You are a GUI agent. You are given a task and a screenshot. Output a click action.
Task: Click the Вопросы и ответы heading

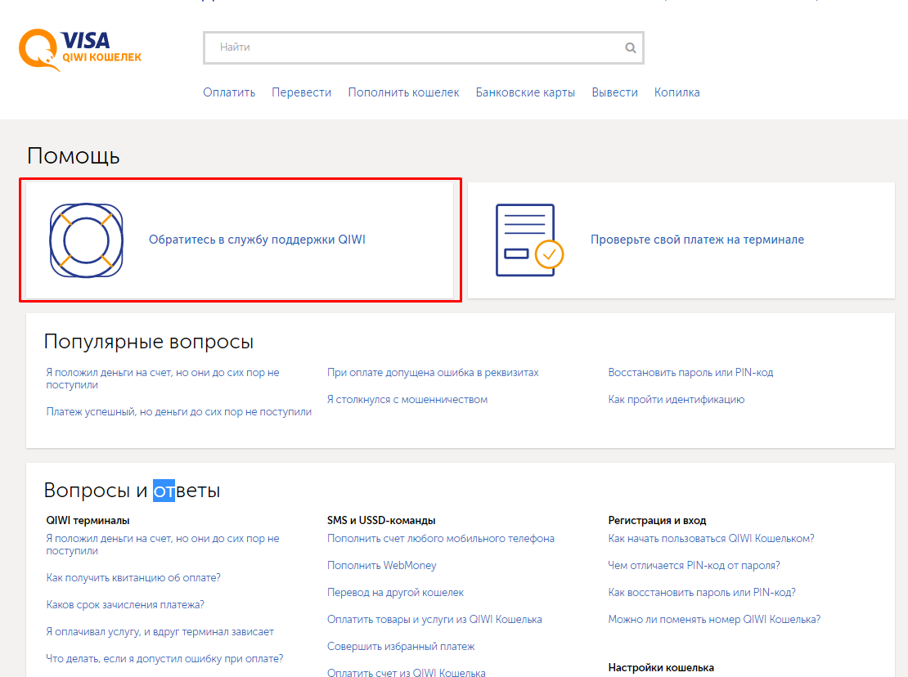(x=132, y=491)
